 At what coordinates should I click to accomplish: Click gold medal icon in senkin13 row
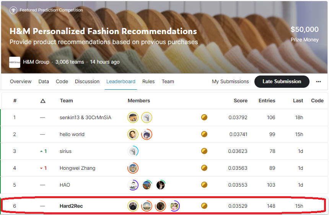(204, 117)
